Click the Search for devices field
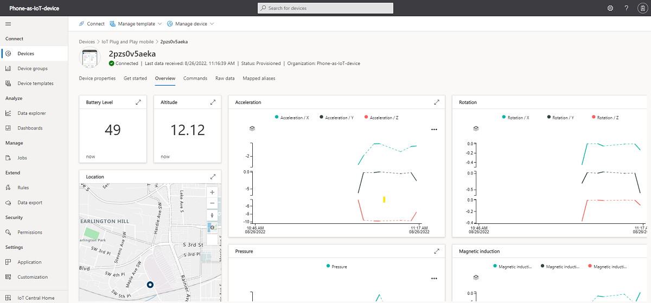Image resolution: width=651 pixels, height=303 pixels. 325,8
